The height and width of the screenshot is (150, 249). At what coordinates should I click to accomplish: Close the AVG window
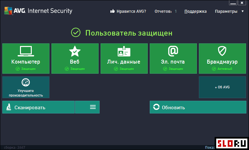coord(242,3)
